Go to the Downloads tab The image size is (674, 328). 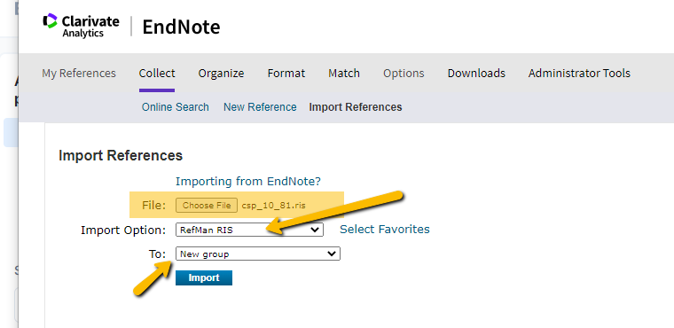pyautogui.click(x=476, y=74)
